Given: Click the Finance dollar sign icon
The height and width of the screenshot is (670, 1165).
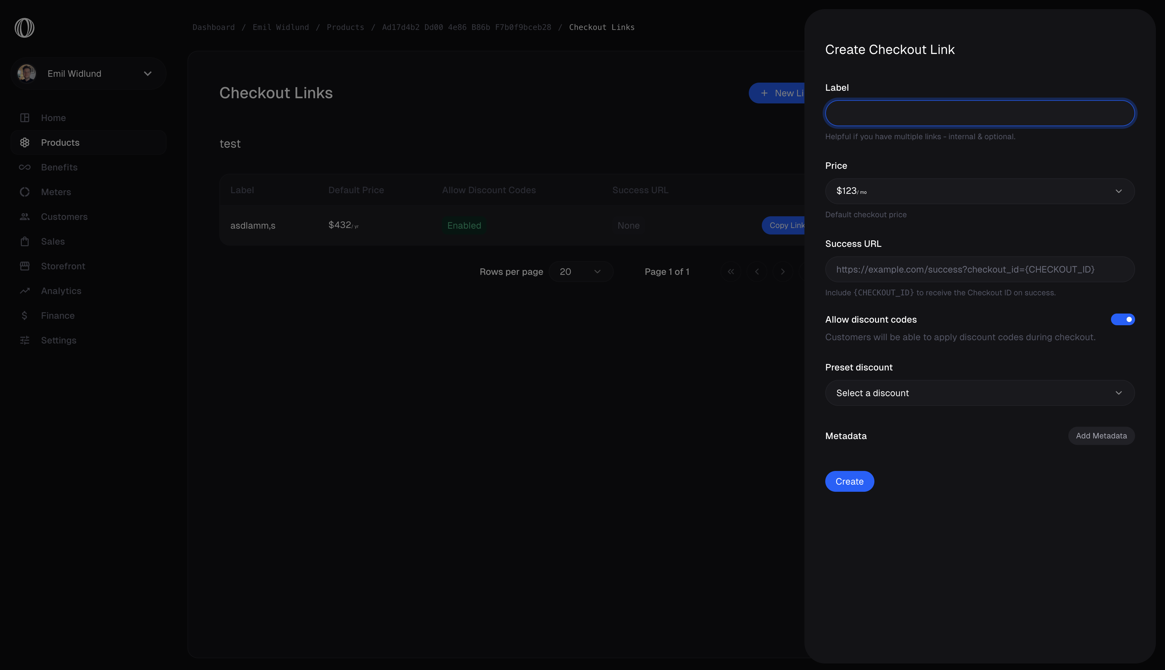Looking at the screenshot, I should pos(25,316).
